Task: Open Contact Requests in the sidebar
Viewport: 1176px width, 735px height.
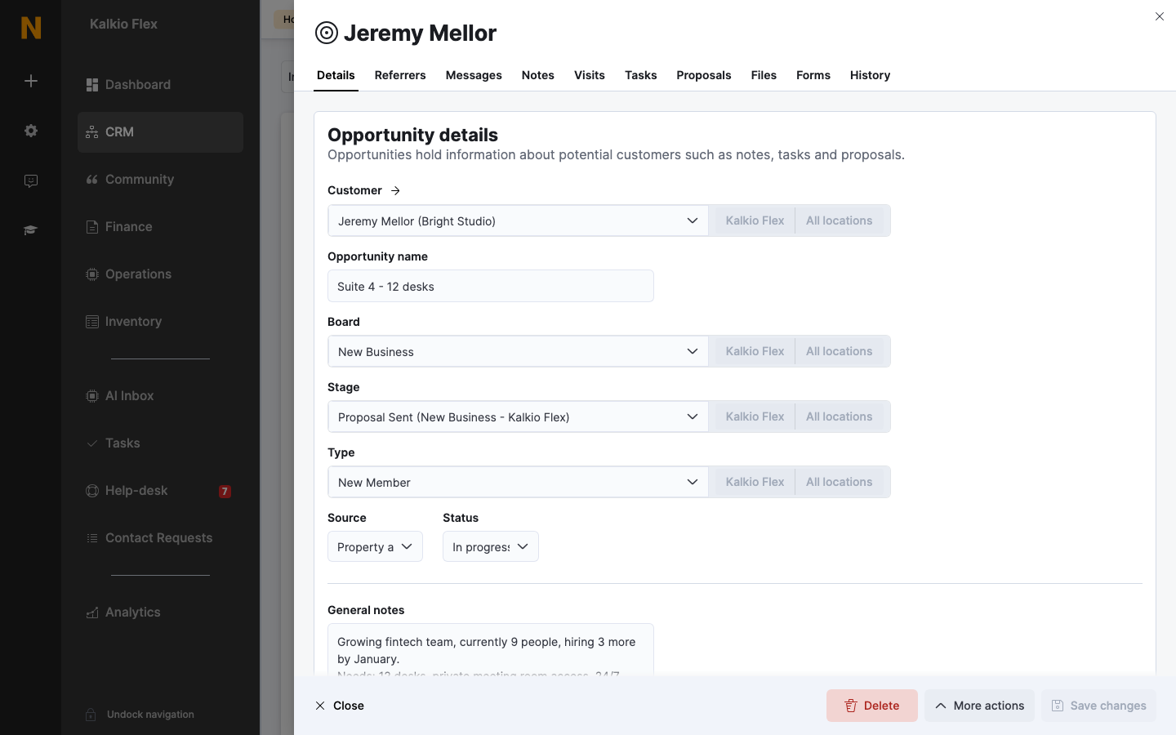Action: coord(160,538)
